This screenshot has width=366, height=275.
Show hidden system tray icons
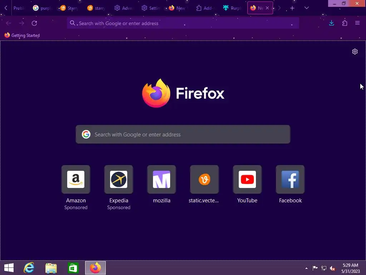click(x=306, y=268)
